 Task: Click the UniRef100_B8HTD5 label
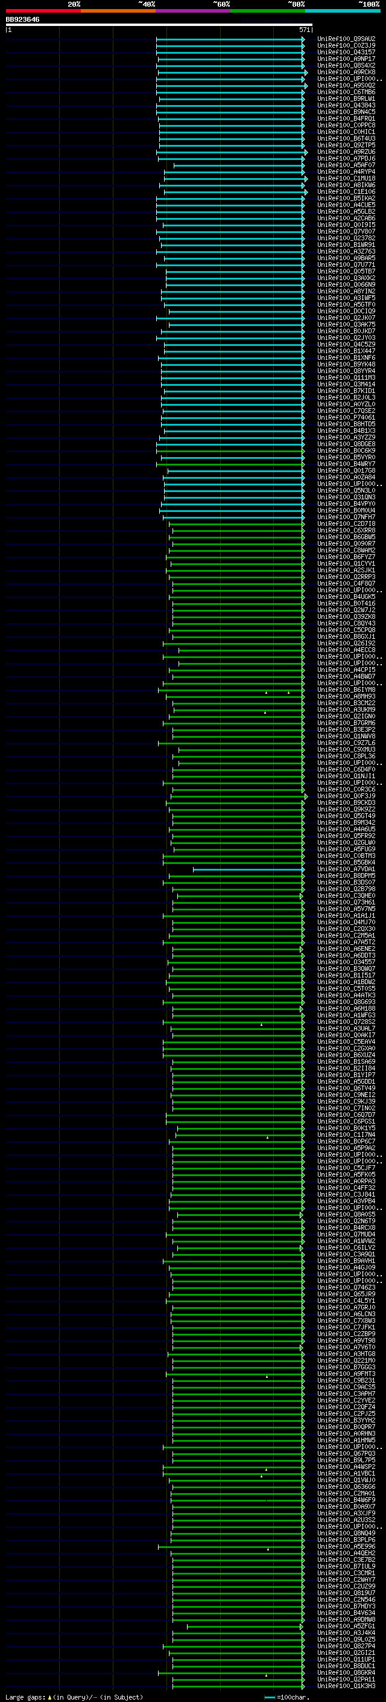(x=346, y=424)
